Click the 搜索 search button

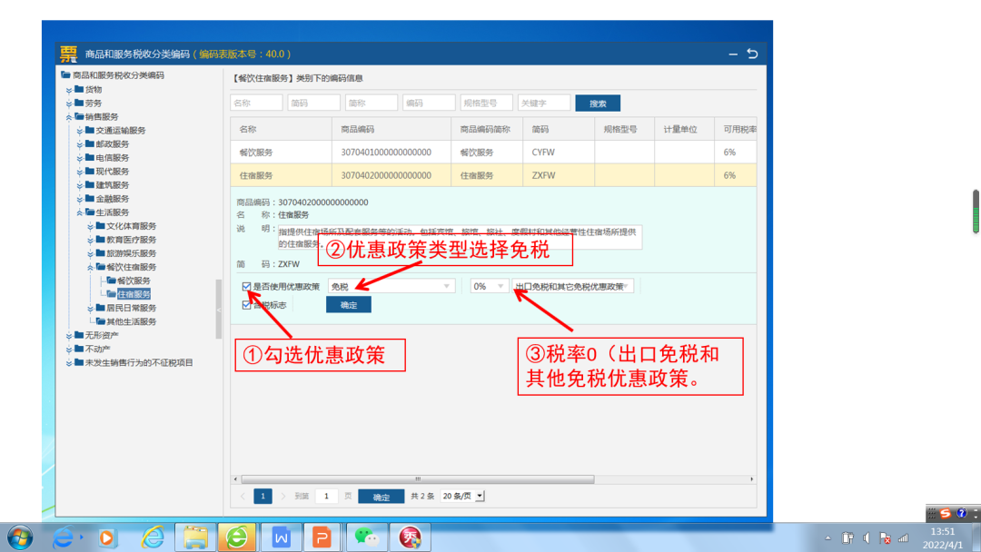coord(598,103)
